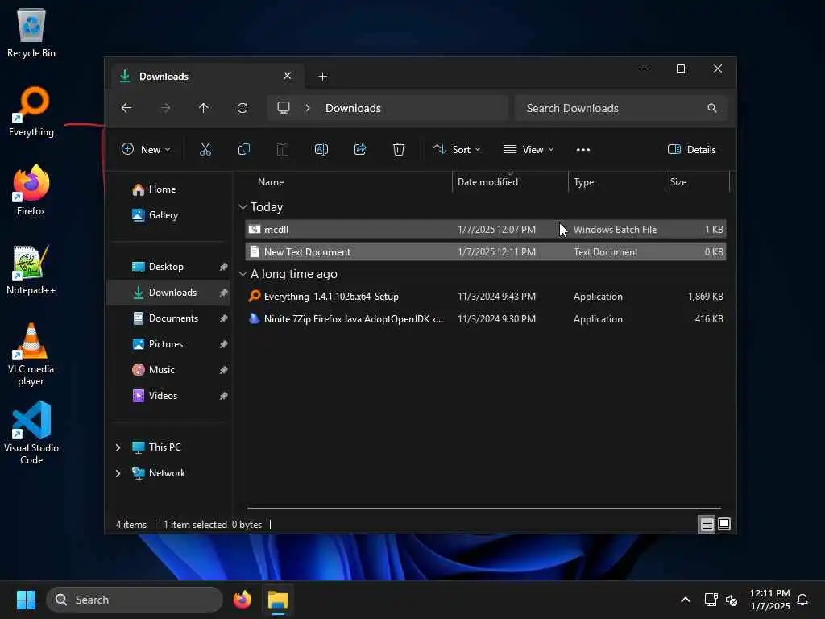Sort by Size column header
825x619 pixels.
(x=678, y=182)
